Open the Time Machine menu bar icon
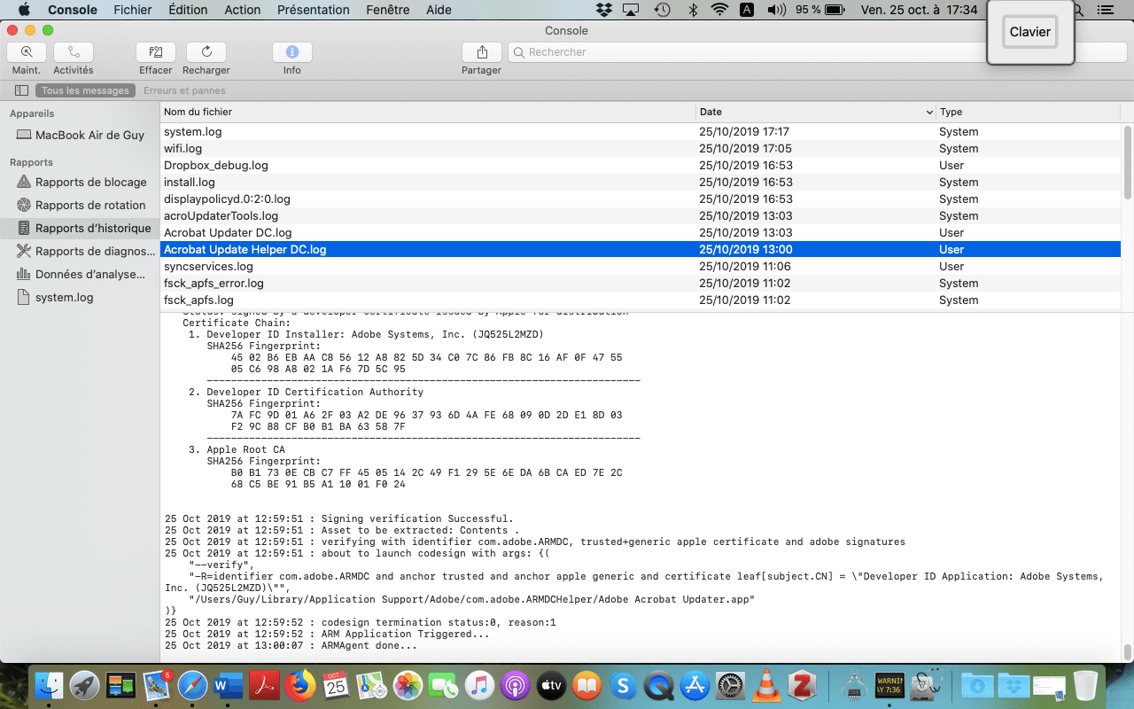Screen dimensions: 1134x709 click(x=662, y=10)
